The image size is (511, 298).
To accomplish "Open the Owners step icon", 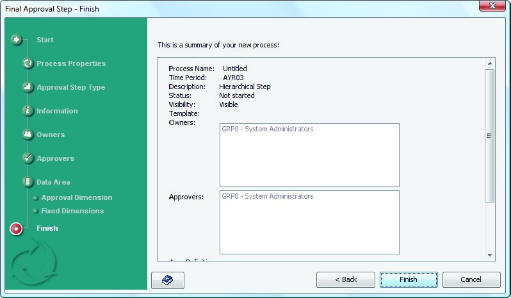I will tap(28, 135).
